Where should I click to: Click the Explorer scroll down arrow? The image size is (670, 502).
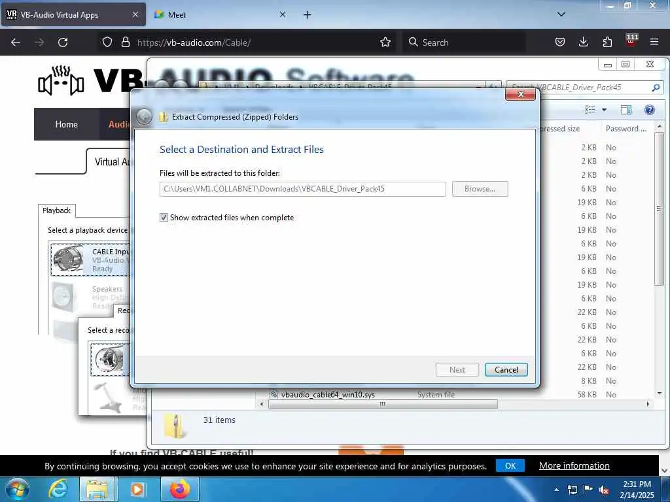click(660, 393)
